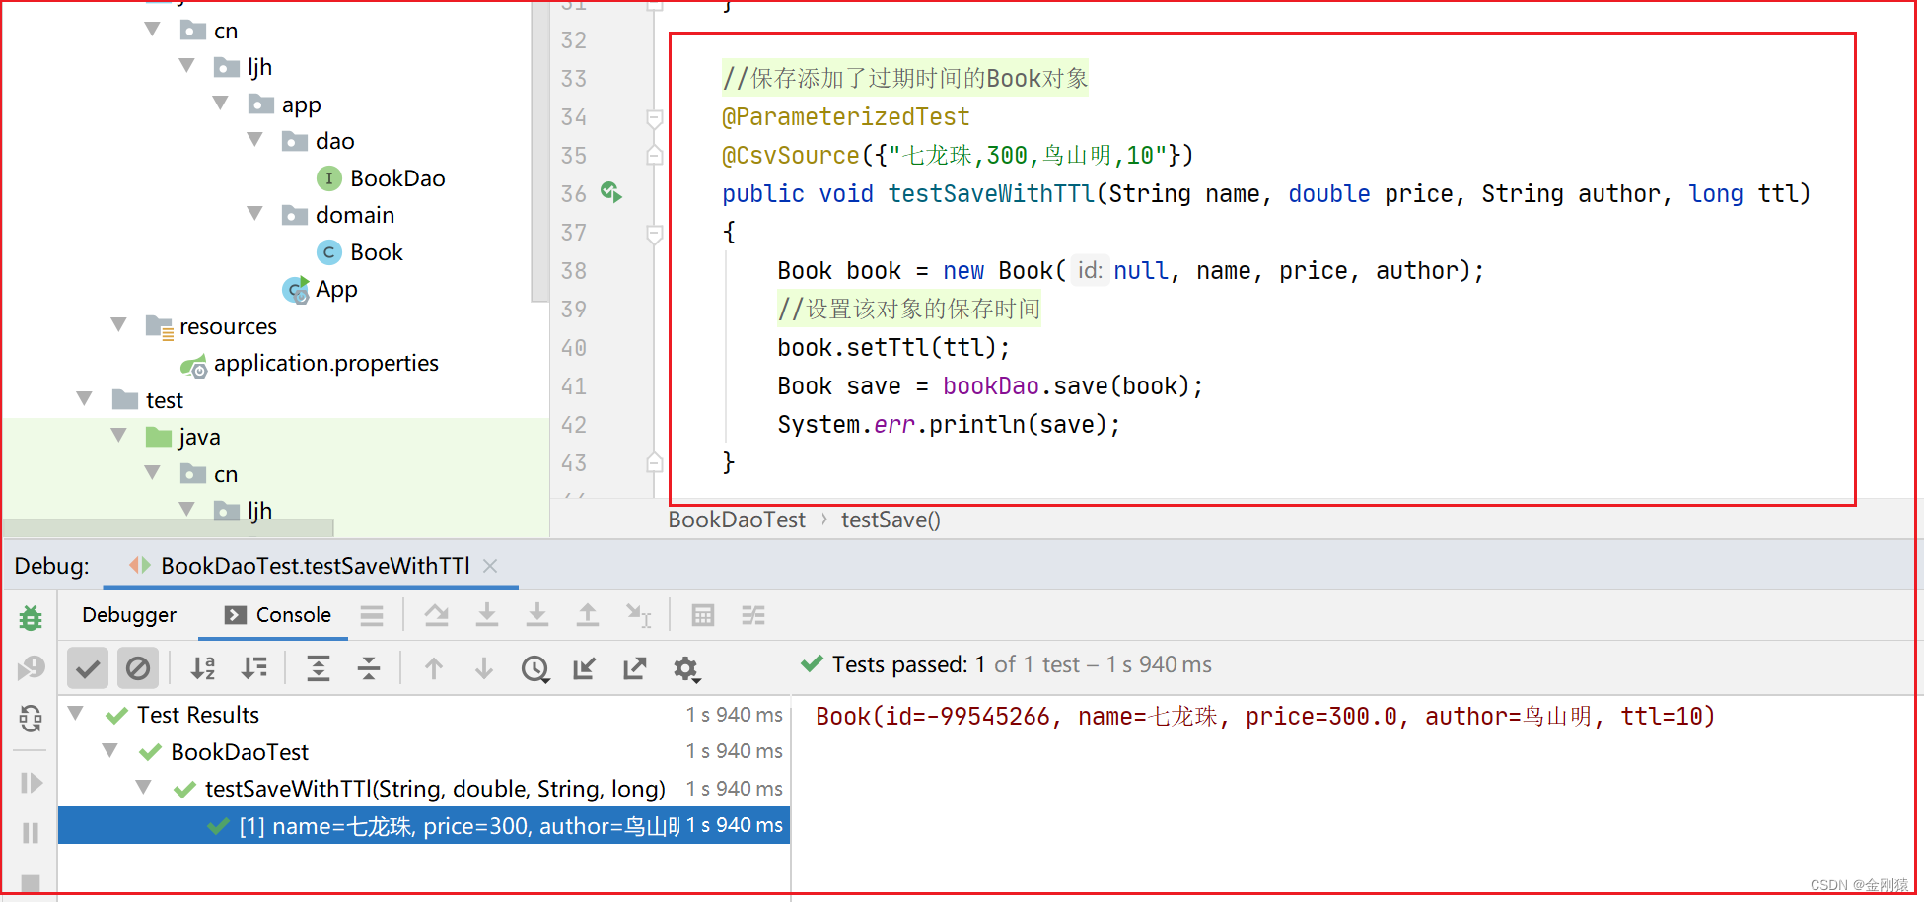Toggle the Show Passed tests filter
This screenshot has height=902, width=1924.
click(x=87, y=667)
